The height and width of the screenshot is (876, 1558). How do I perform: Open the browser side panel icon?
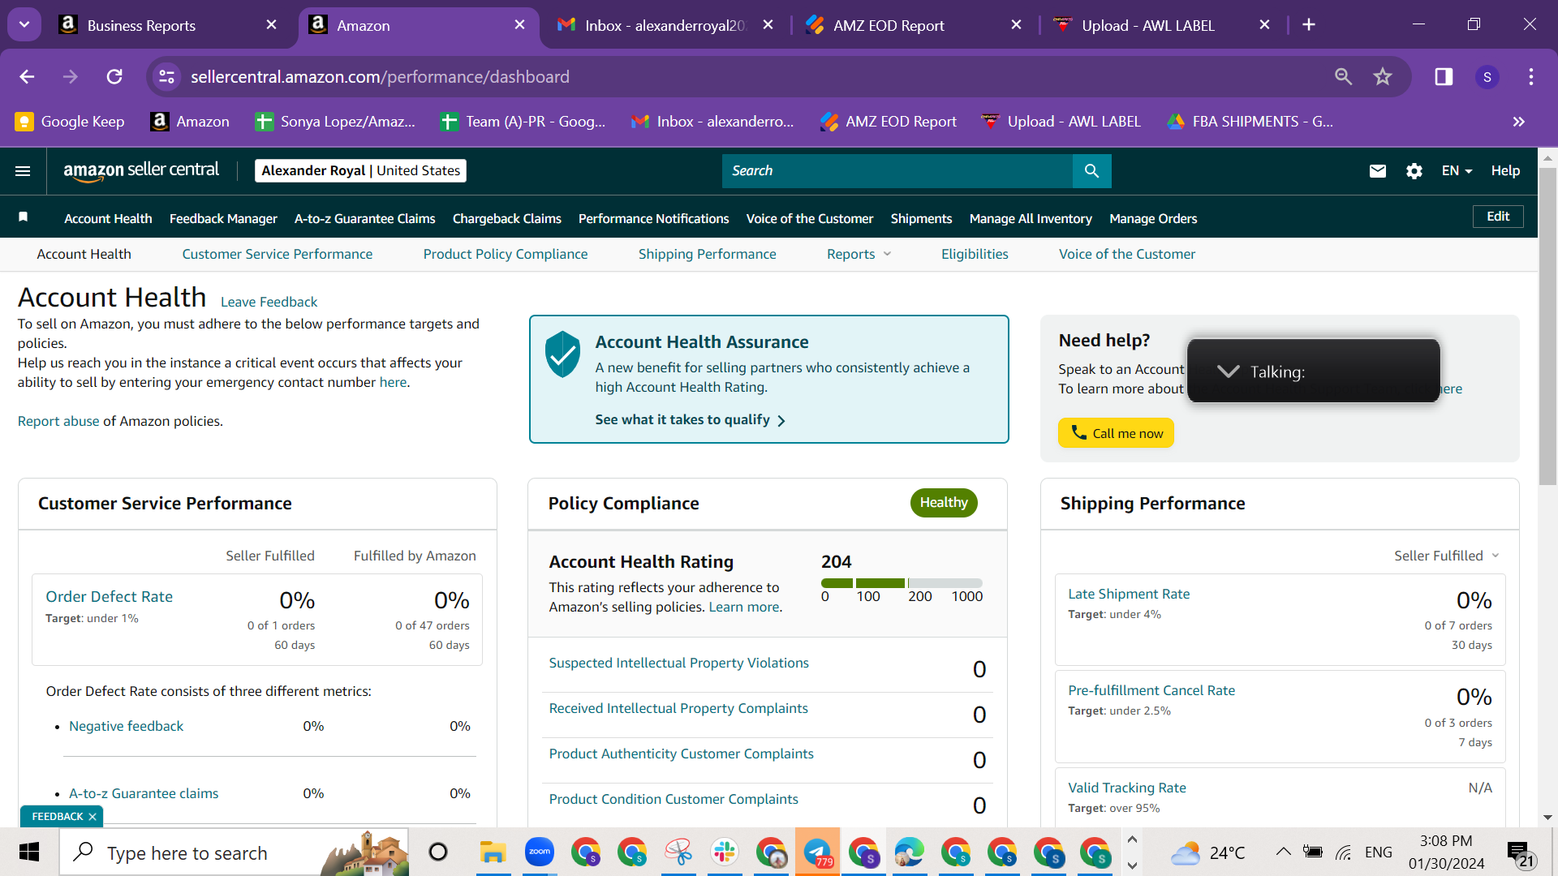[x=1444, y=77]
